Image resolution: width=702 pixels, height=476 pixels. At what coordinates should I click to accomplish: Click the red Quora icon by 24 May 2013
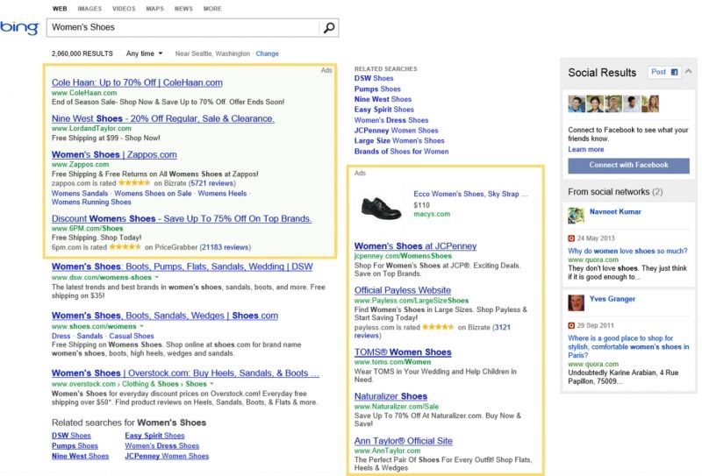[571, 238]
